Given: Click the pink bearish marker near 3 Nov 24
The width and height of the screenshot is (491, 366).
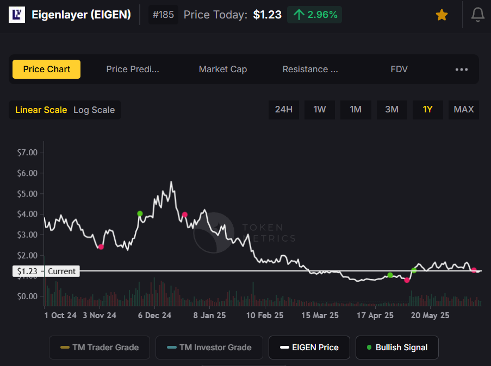Looking at the screenshot, I should point(101,247).
